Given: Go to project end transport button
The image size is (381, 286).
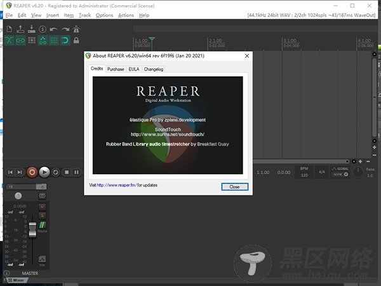Looking at the screenshot, I should click(20, 172).
